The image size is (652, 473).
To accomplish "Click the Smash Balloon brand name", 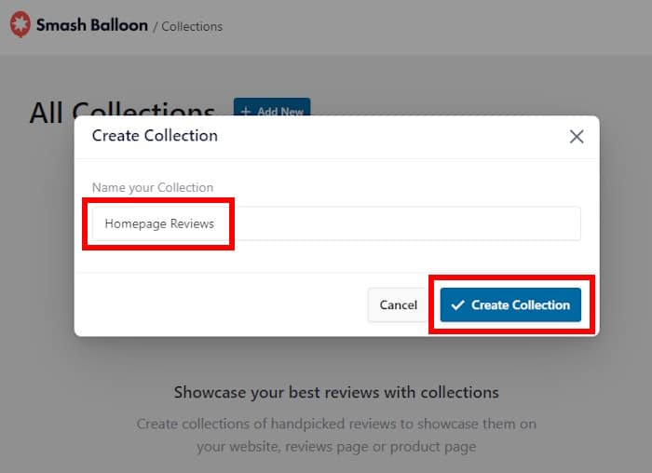I will pos(91,25).
